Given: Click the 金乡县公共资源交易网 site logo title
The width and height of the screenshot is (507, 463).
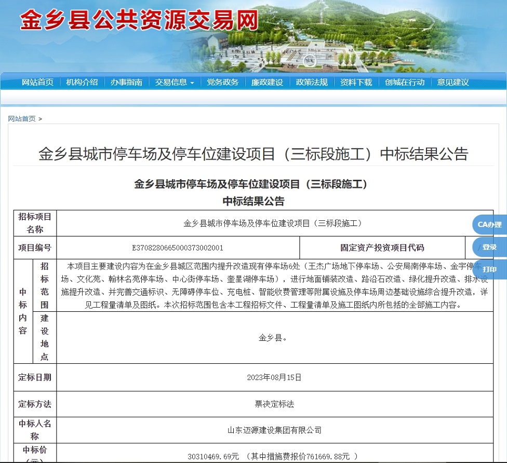Looking at the screenshot, I should pos(139,20).
